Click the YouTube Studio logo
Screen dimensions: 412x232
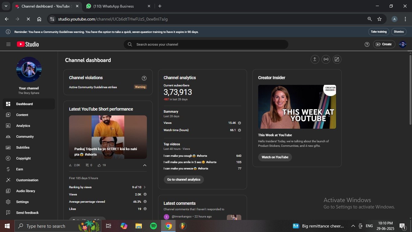click(28, 44)
